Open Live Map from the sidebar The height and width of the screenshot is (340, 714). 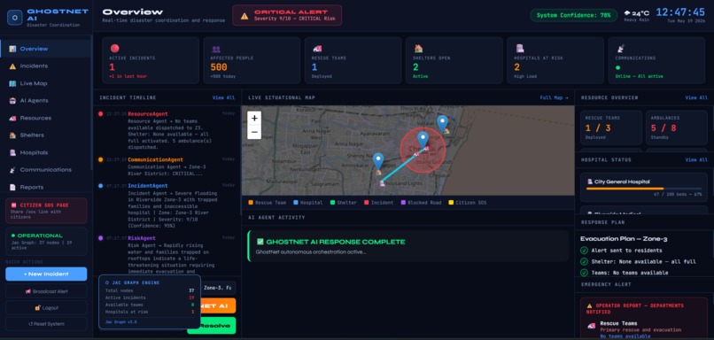[x=45, y=83]
